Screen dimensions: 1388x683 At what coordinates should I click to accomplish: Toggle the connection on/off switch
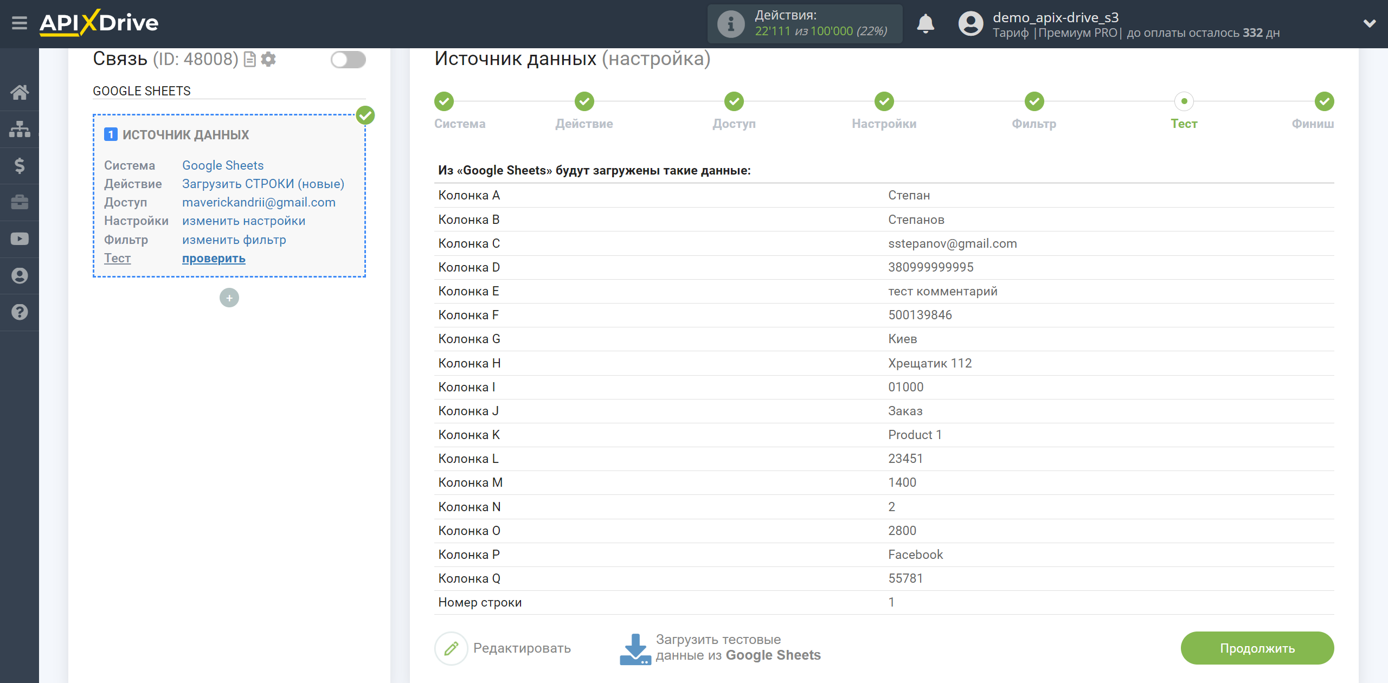tap(348, 60)
